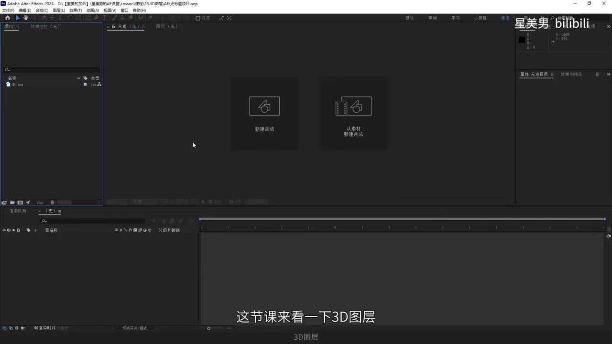Expand overflow chevron beside 库 panel tab
The image size is (612, 344).
pyautogui.click(x=609, y=75)
